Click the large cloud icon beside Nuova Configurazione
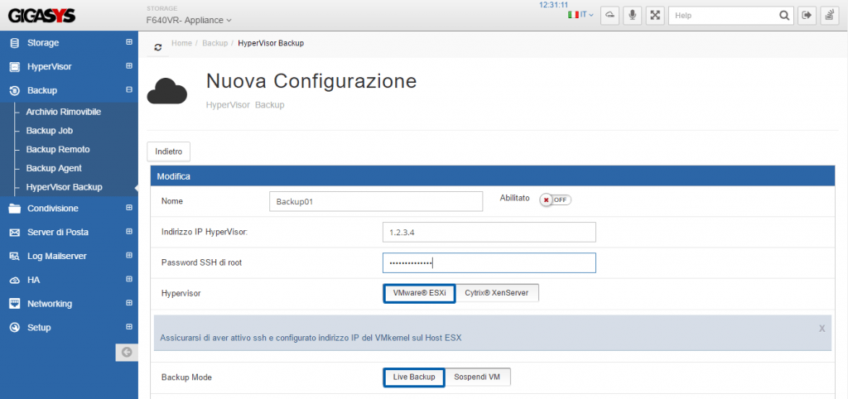Screen dimensions: 848x399 point(167,91)
